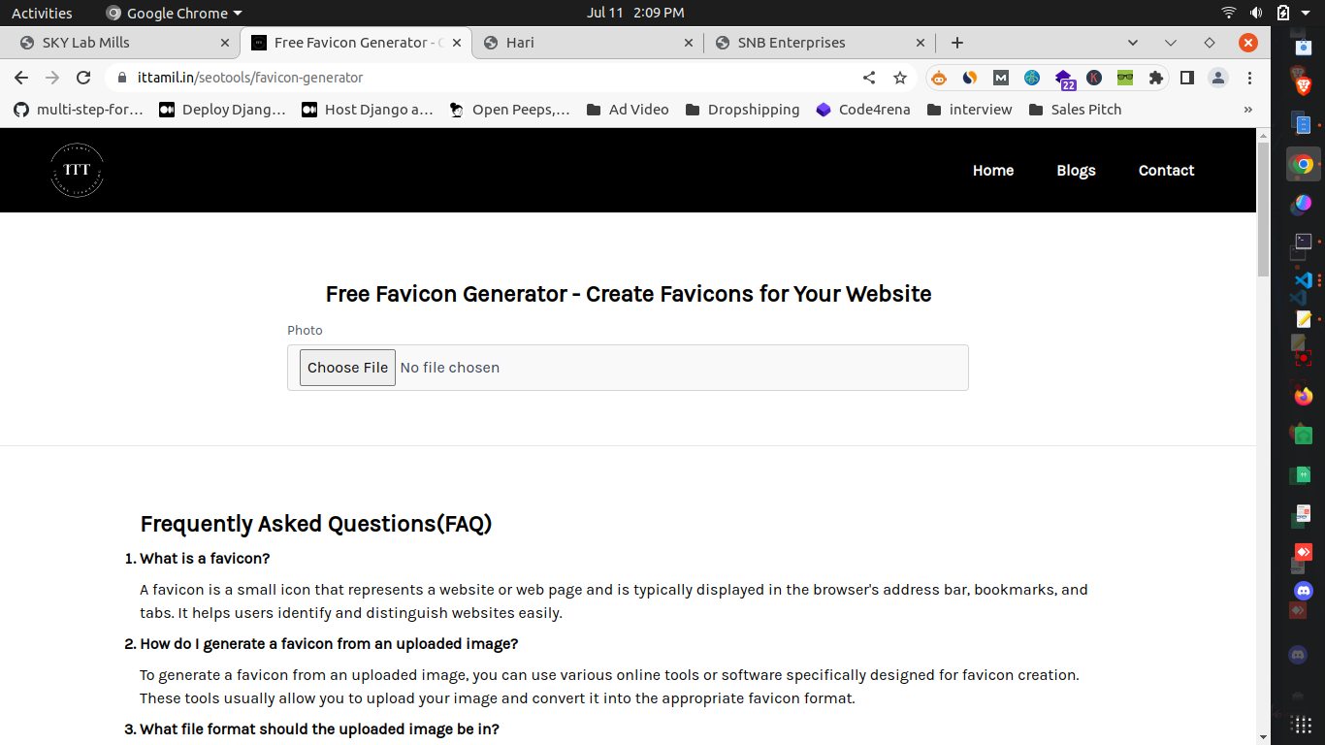Screen dimensions: 1325x745
Task: Open the new tab with plus button
Action: coord(957,43)
